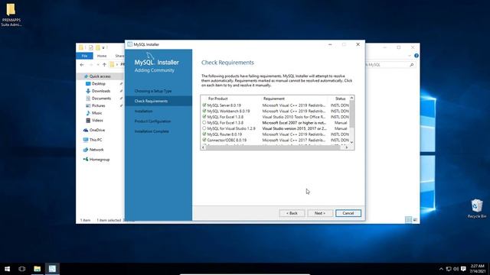
Task: Open the Windows Start menu
Action: (x=7, y=269)
